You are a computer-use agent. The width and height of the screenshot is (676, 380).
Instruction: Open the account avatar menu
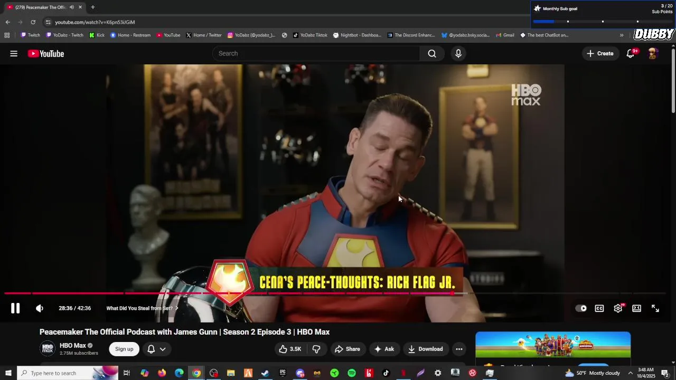(x=653, y=53)
